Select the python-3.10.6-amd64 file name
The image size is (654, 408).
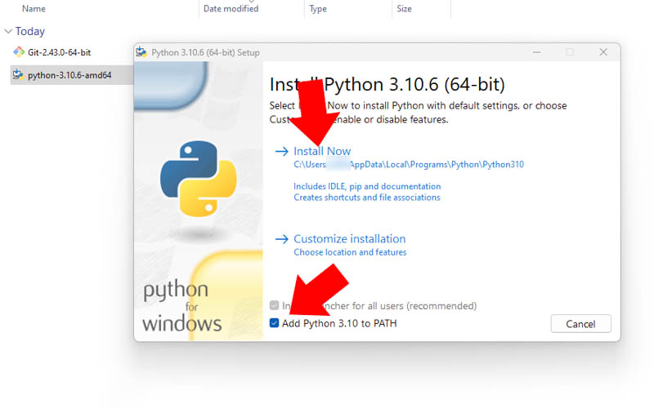(69, 75)
